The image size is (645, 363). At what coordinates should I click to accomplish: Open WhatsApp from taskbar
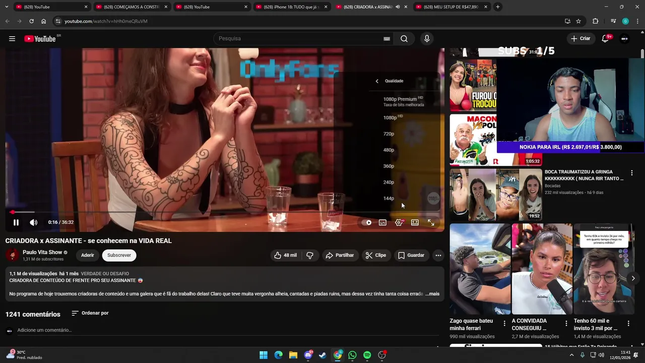click(x=352, y=355)
